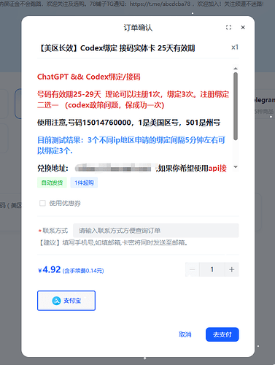Click the quantity value field showing 1

[x=212, y=269]
